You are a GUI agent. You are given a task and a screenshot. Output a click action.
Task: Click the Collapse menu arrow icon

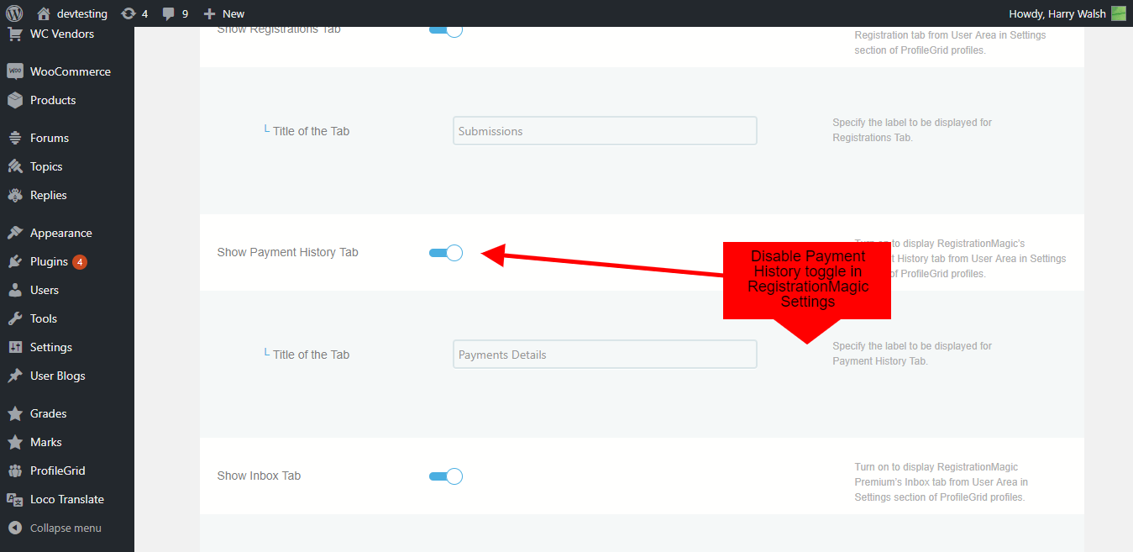click(14, 528)
